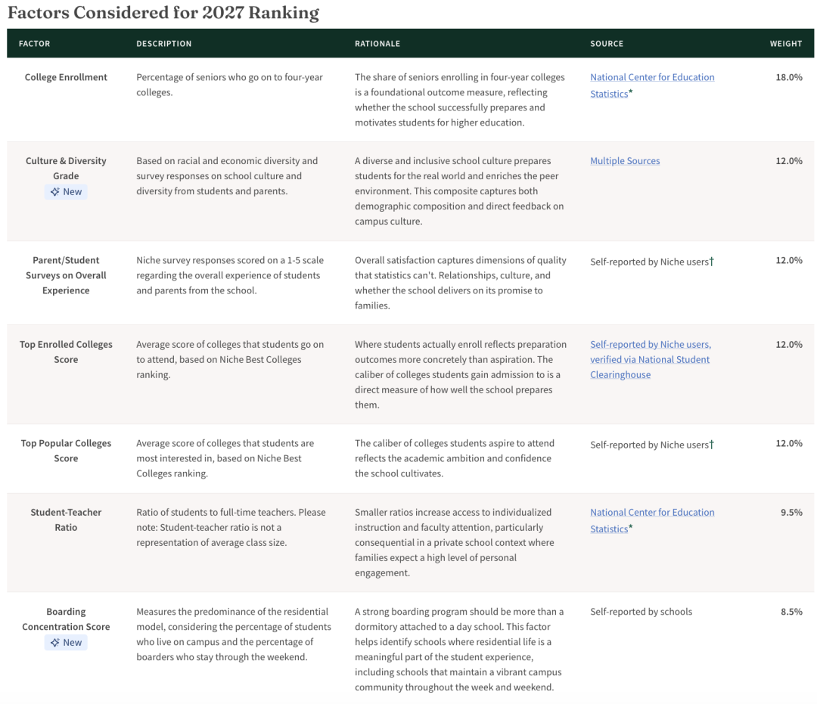
Task: Click the Factors Considered for 2027 Ranking heading
Action: tap(163, 13)
